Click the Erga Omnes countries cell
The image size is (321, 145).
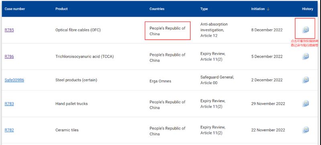160,81
